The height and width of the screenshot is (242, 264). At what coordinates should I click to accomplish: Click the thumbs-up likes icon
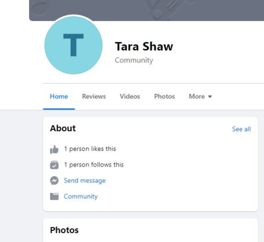pyautogui.click(x=54, y=149)
